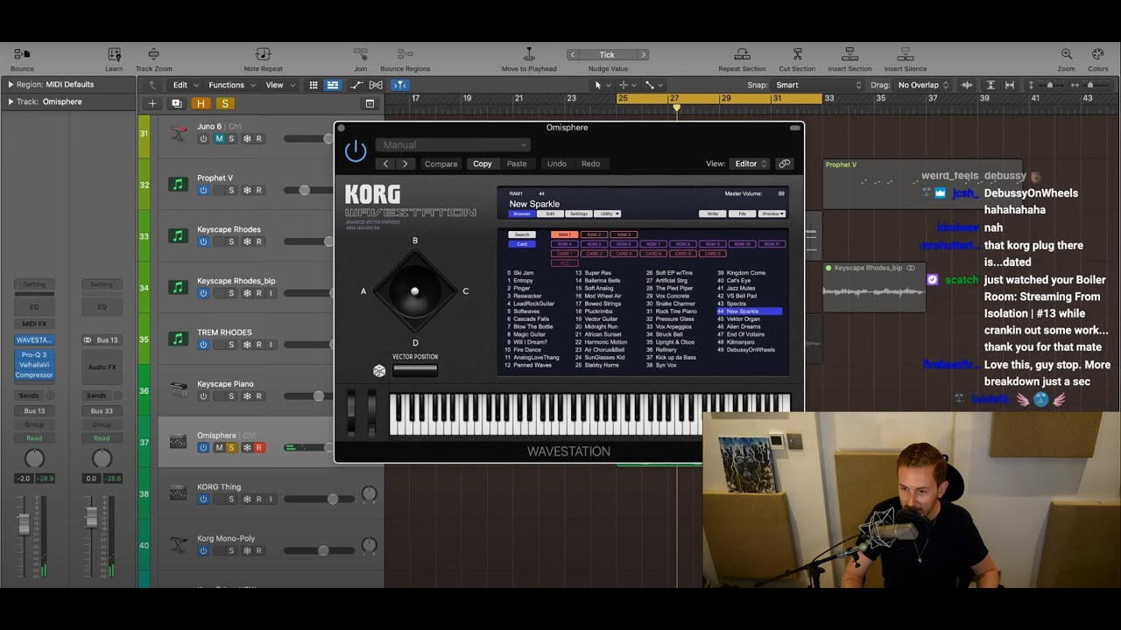Toggle the Hide tracks H button

point(201,103)
